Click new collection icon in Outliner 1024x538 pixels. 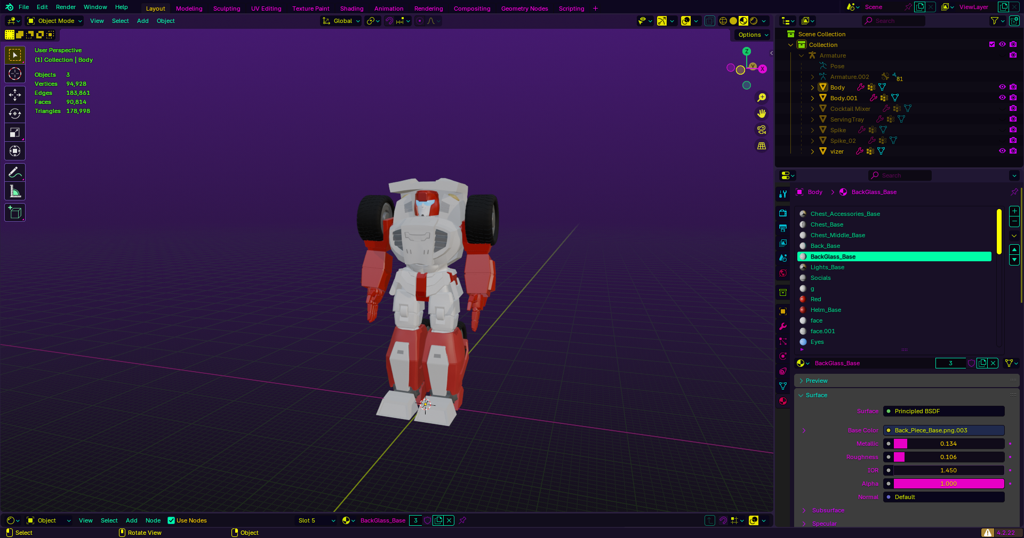pyautogui.click(x=1014, y=21)
